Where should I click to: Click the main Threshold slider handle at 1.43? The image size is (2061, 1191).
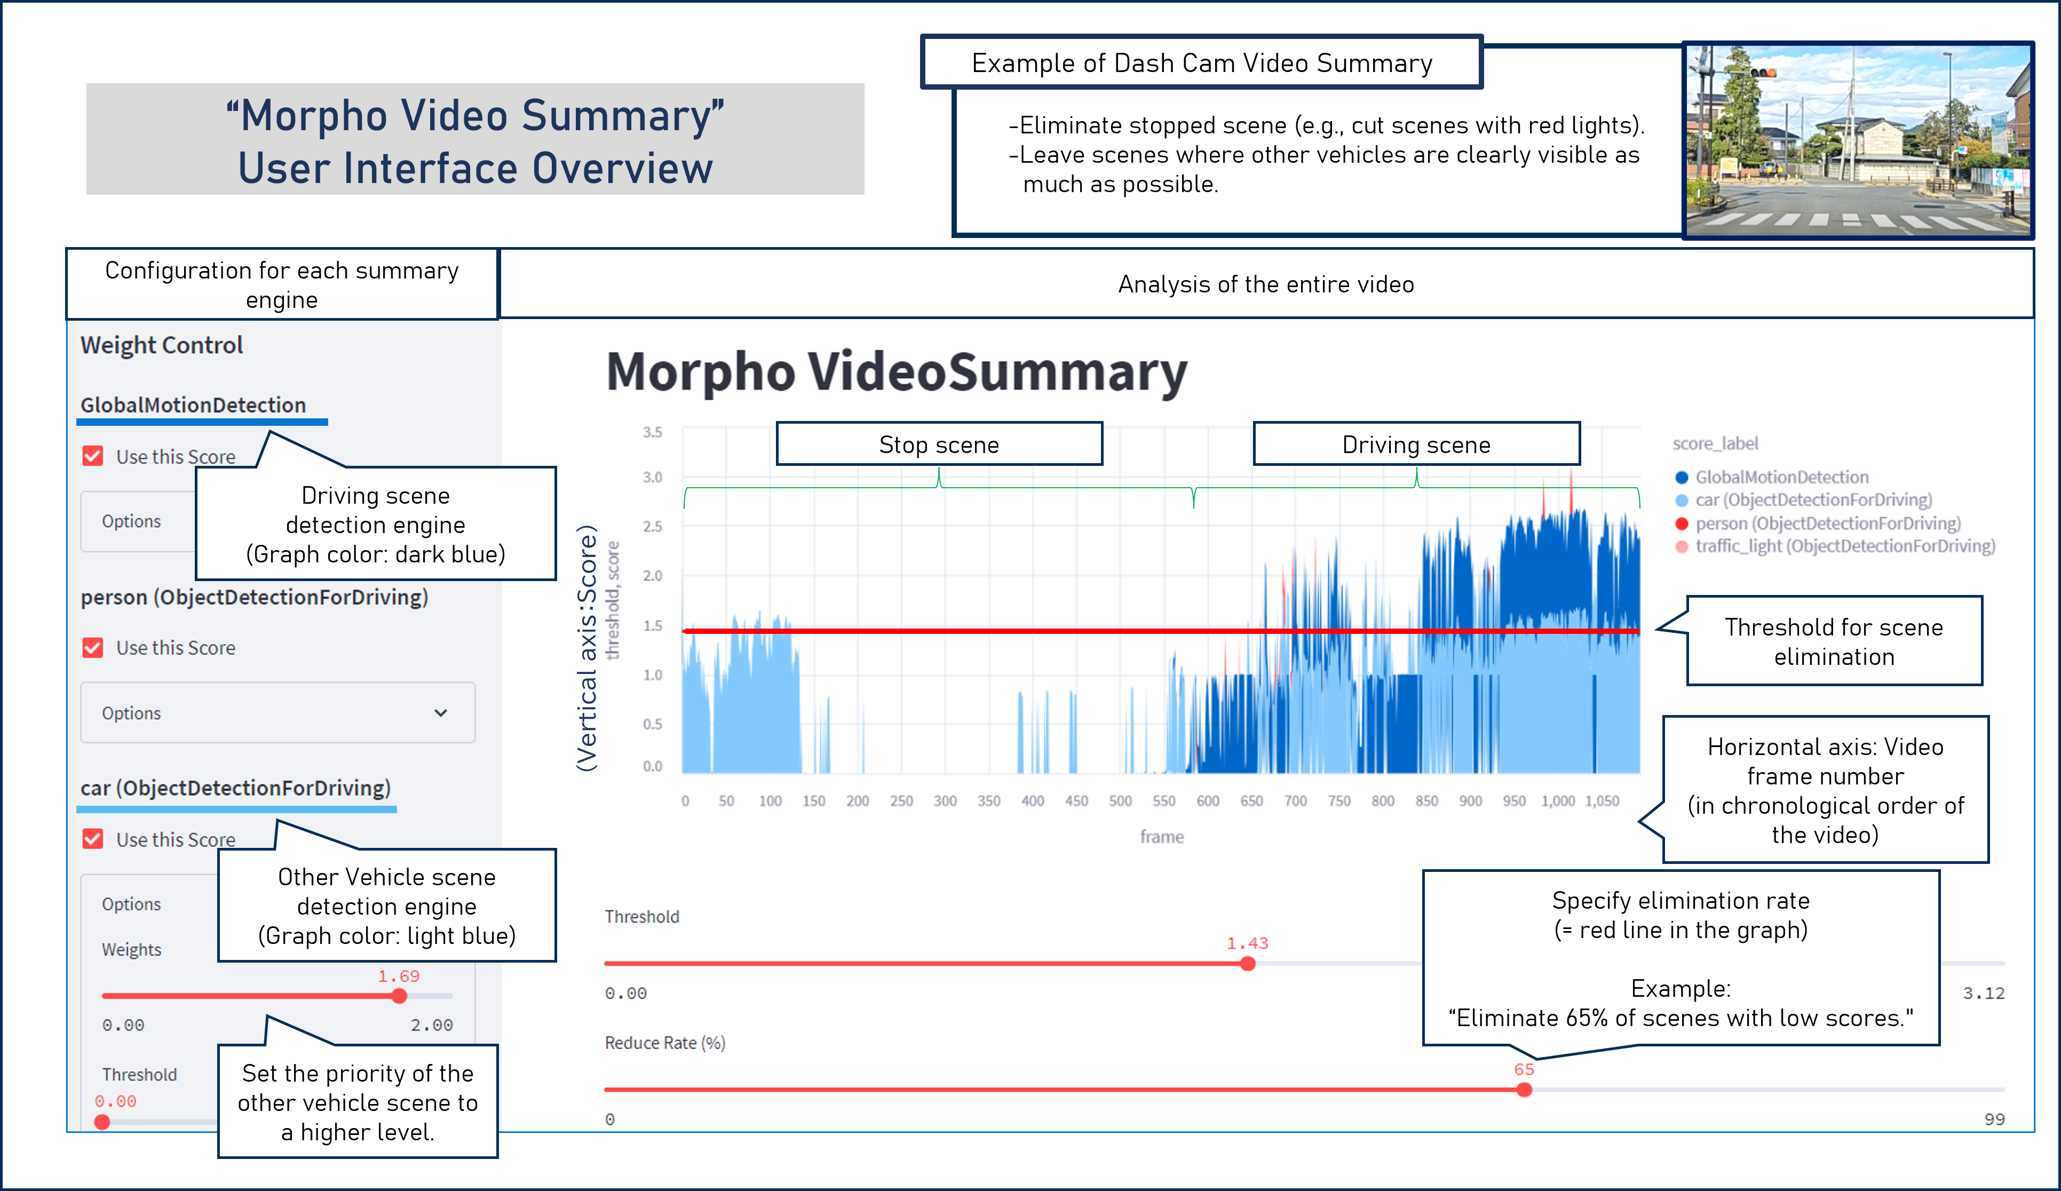tap(1247, 964)
